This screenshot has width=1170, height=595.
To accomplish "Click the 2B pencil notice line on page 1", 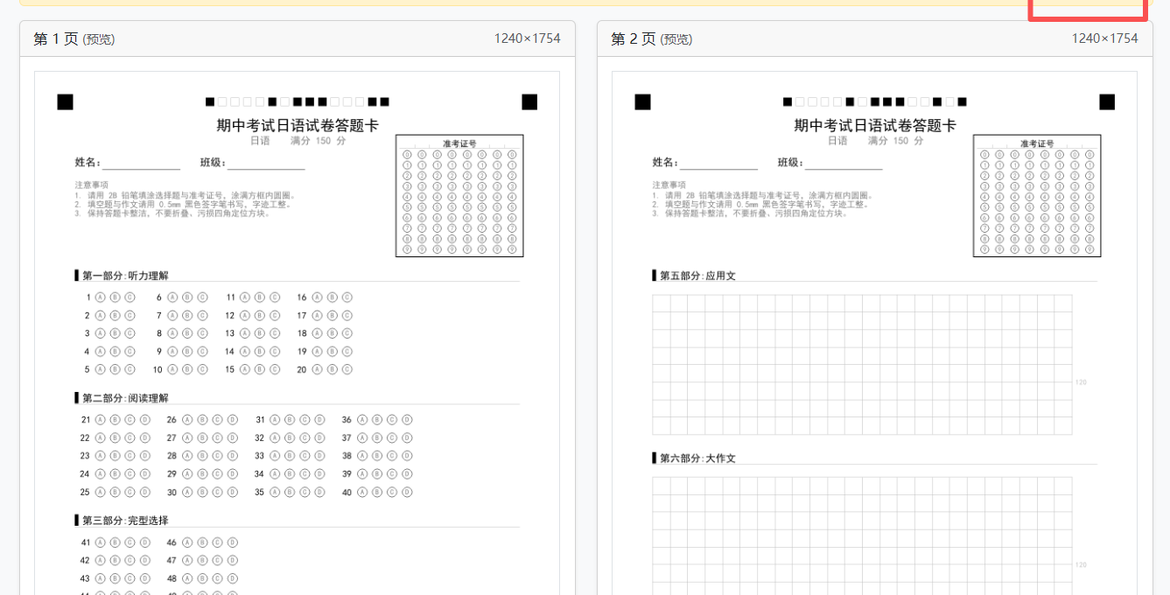I will pos(186,195).
